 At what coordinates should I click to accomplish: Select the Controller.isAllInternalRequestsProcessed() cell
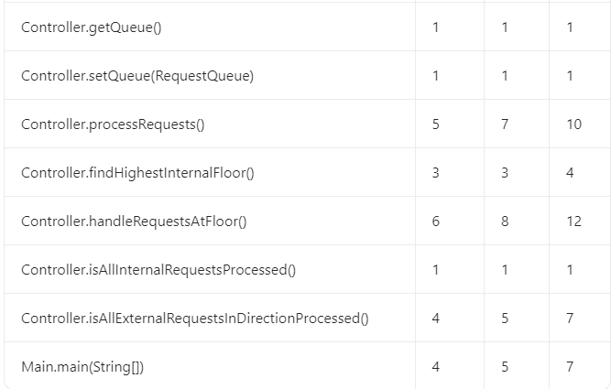158,269
